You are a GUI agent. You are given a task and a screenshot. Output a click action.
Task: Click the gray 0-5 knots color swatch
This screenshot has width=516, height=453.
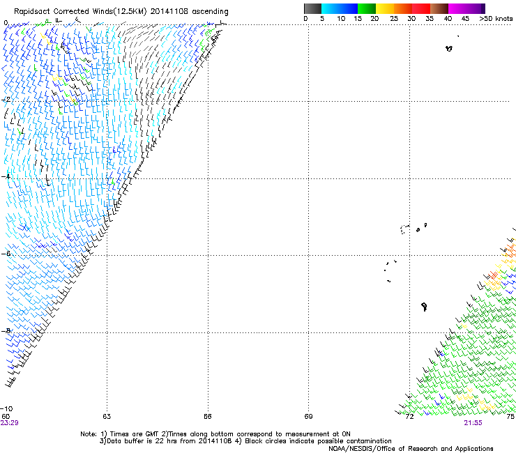coord(312,8)
